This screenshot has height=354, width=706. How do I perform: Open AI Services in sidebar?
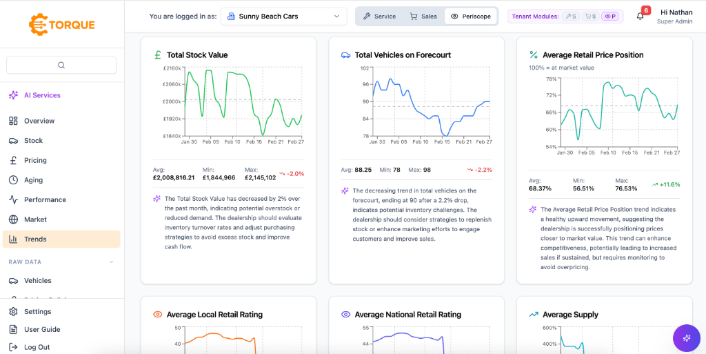[x=61, y=95]
